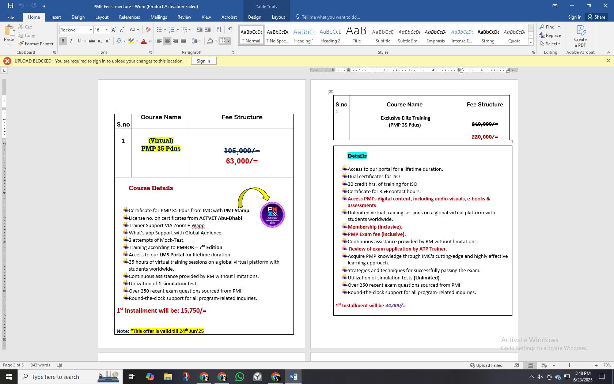
Task: Apply subscript formatting
Action: pos(100,41)
